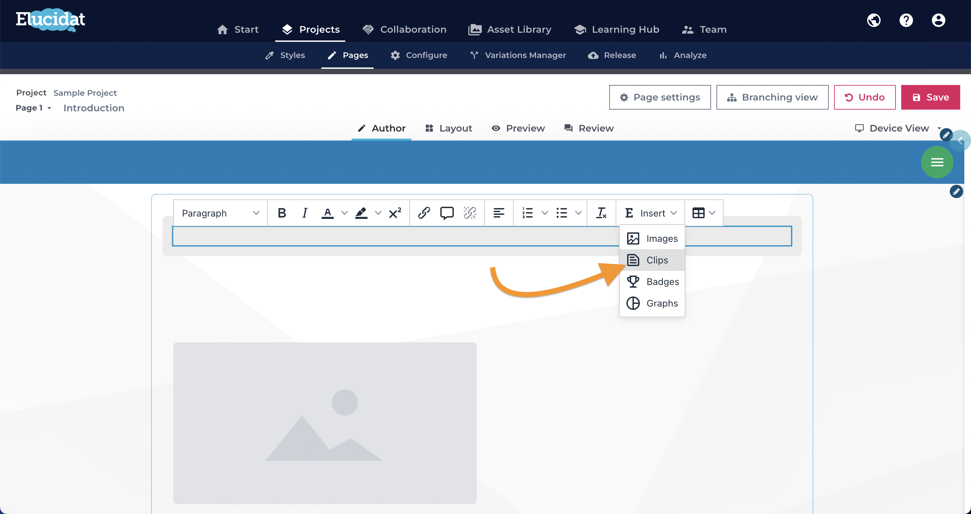
Task: Click the text alignment icon
Action: (x=499, y=213)
